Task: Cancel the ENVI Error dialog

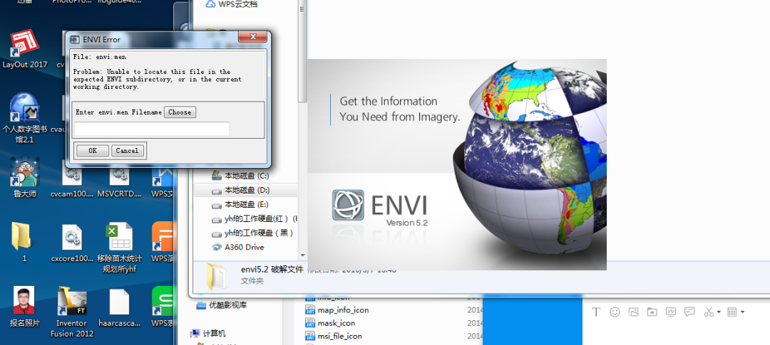Action: (x=127, y=150)
